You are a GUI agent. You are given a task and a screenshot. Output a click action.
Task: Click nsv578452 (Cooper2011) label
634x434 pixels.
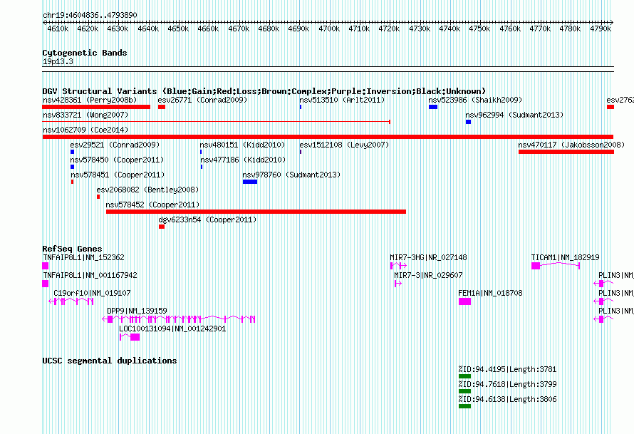point(153,205)
